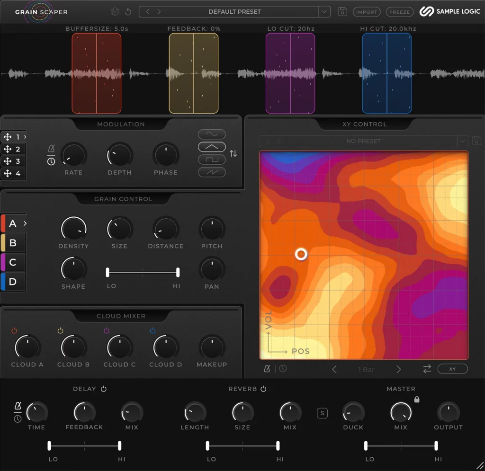Select grain cloud tab B
Viewport: 485px width, 471px height.
pyautogui.click(x=13, y=243)
